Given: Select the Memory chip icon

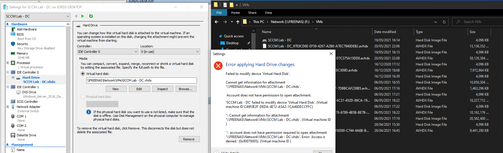Looking at the screenshot, I should [13, 53].
